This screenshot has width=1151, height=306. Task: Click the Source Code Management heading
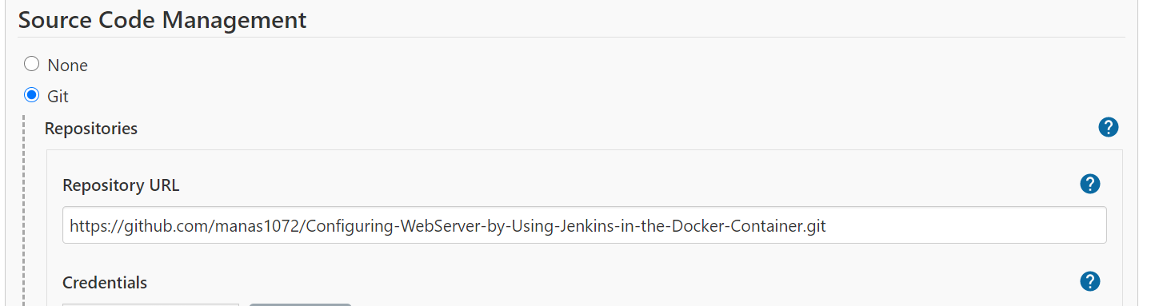tap(162, 20)
